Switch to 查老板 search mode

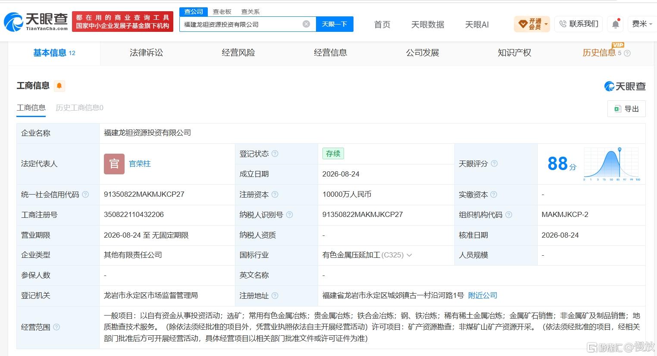pos(222,12)
